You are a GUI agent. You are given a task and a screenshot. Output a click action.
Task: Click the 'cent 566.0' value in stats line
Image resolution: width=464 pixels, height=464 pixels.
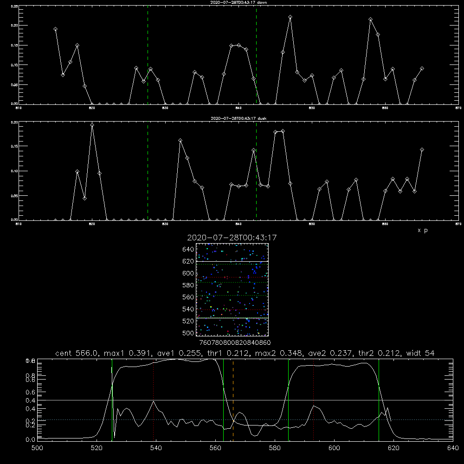pos(77,353)
